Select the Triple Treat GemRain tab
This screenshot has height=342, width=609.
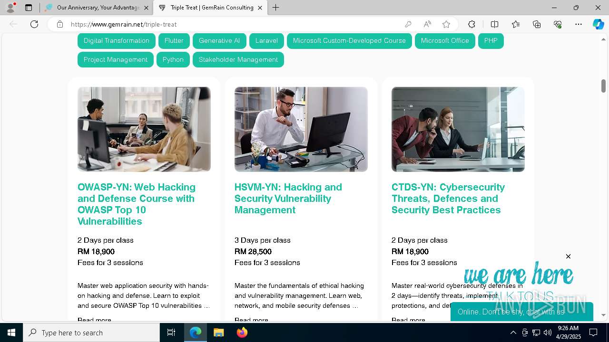[x=211, y=8]
